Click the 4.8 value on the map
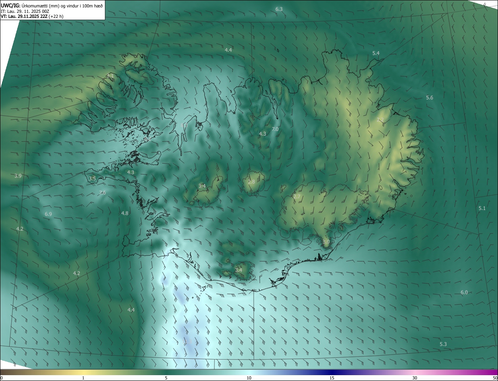Screen dimensions: 498x381 pyautogui.click(x=125, y=213)
